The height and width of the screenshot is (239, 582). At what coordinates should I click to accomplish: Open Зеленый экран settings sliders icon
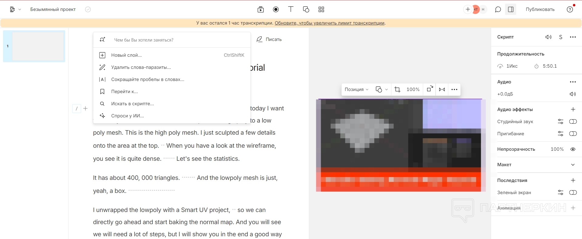[560, 193]
